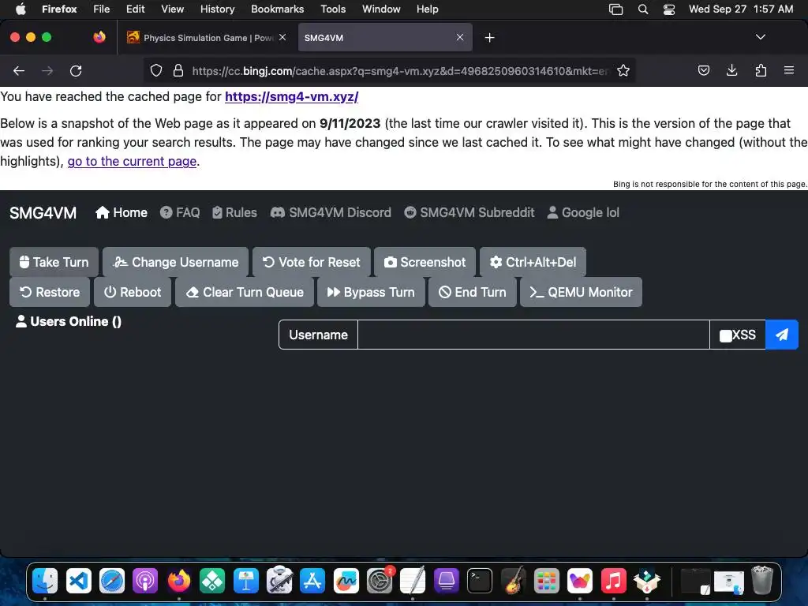Image resolution: width=808 pixels, height=606 pixels.
Task: Open a new tab with plus button
Action: (x=489, y=38)
